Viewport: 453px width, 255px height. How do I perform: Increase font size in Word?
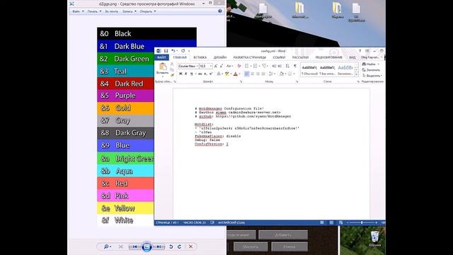pyautogui.click(x=216, y=66)
